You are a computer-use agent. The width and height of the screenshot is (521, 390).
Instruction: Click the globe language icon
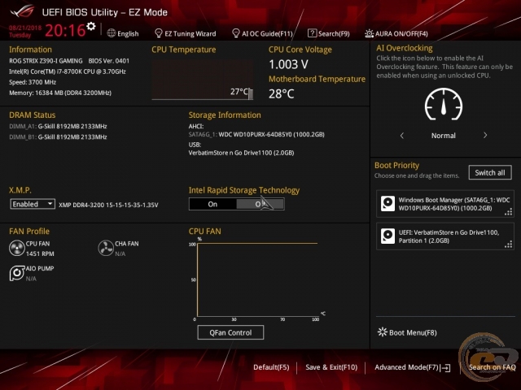coord(112,33)
